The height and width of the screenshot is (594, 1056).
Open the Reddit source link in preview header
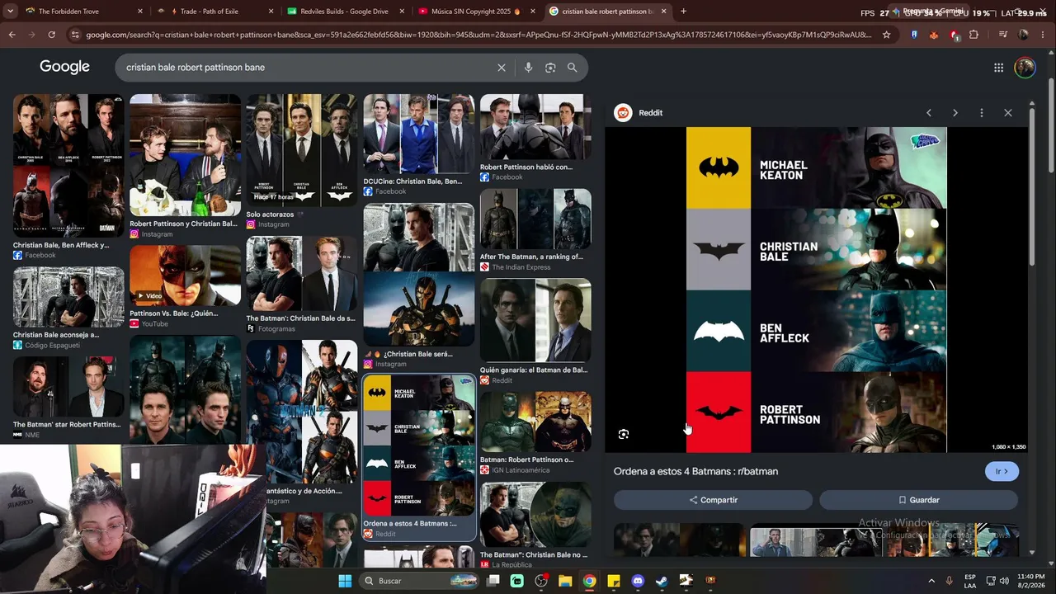coord(650,113)
